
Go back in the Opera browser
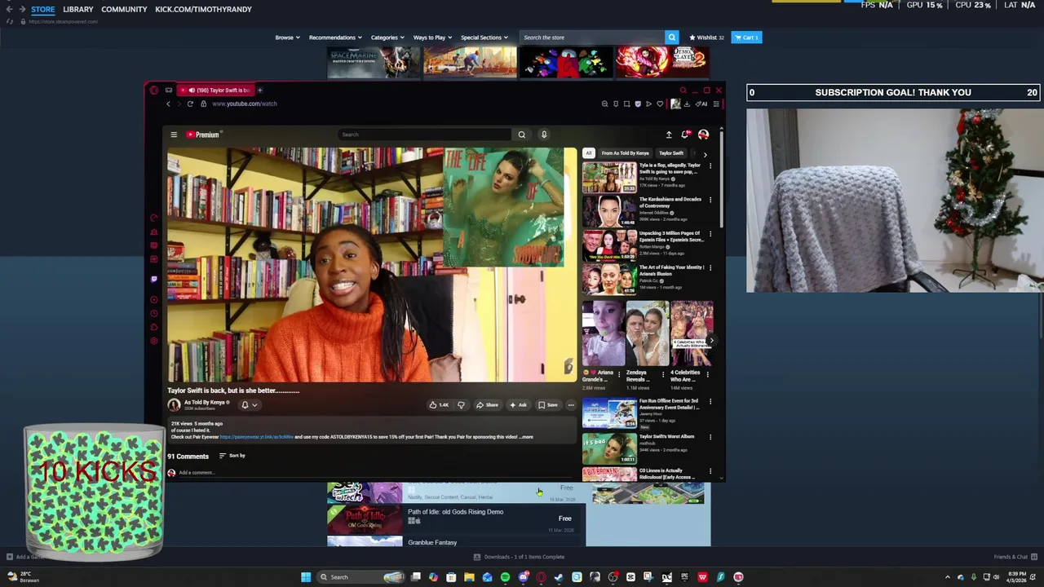168,104
